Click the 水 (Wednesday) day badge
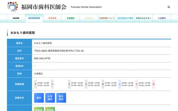The height and width of the screenshot is (111, 178). coord(69,84)
